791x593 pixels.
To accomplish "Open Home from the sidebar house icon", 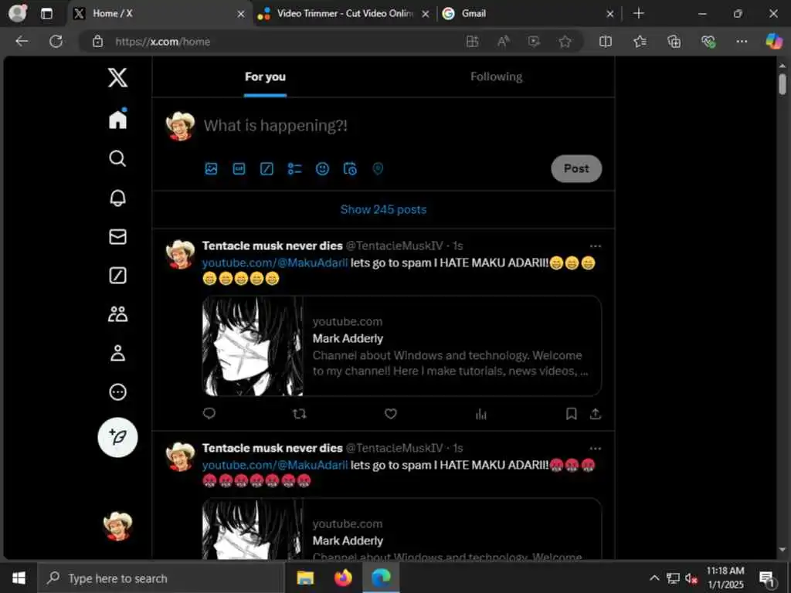I will 117,119.
